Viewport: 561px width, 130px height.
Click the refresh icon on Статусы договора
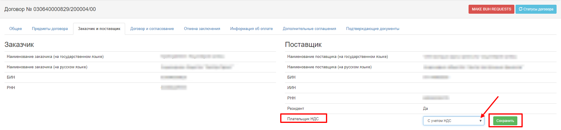click(x=521, y=9)
